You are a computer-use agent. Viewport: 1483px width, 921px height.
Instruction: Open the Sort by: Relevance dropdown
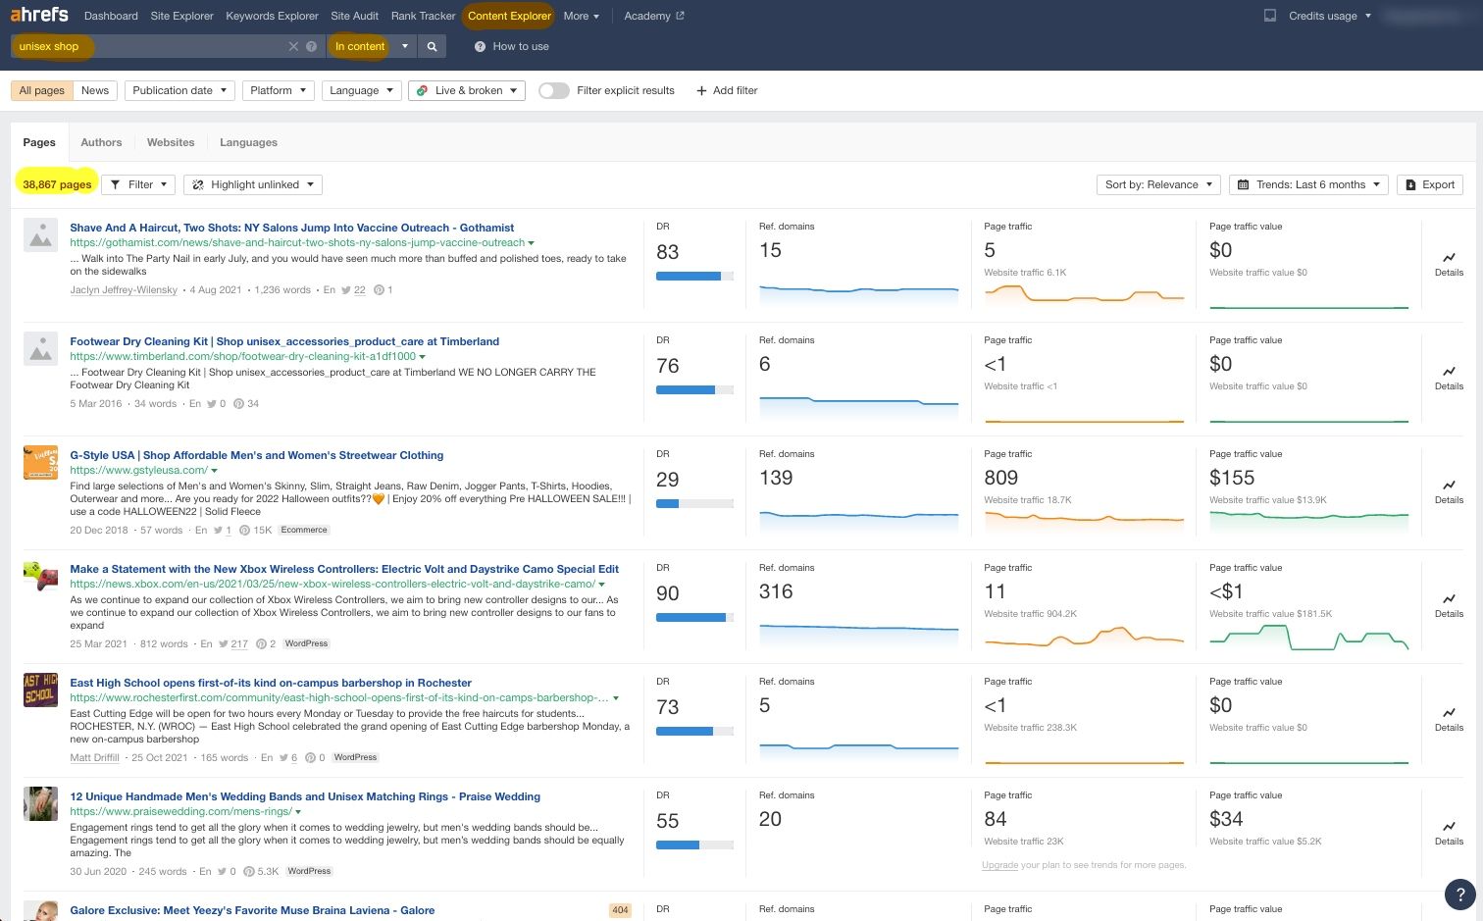click(x=1158, y=184)
